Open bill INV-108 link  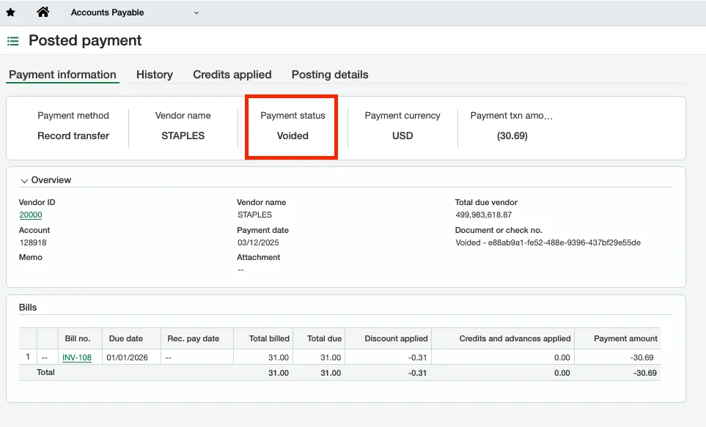[x=77, y=357]
